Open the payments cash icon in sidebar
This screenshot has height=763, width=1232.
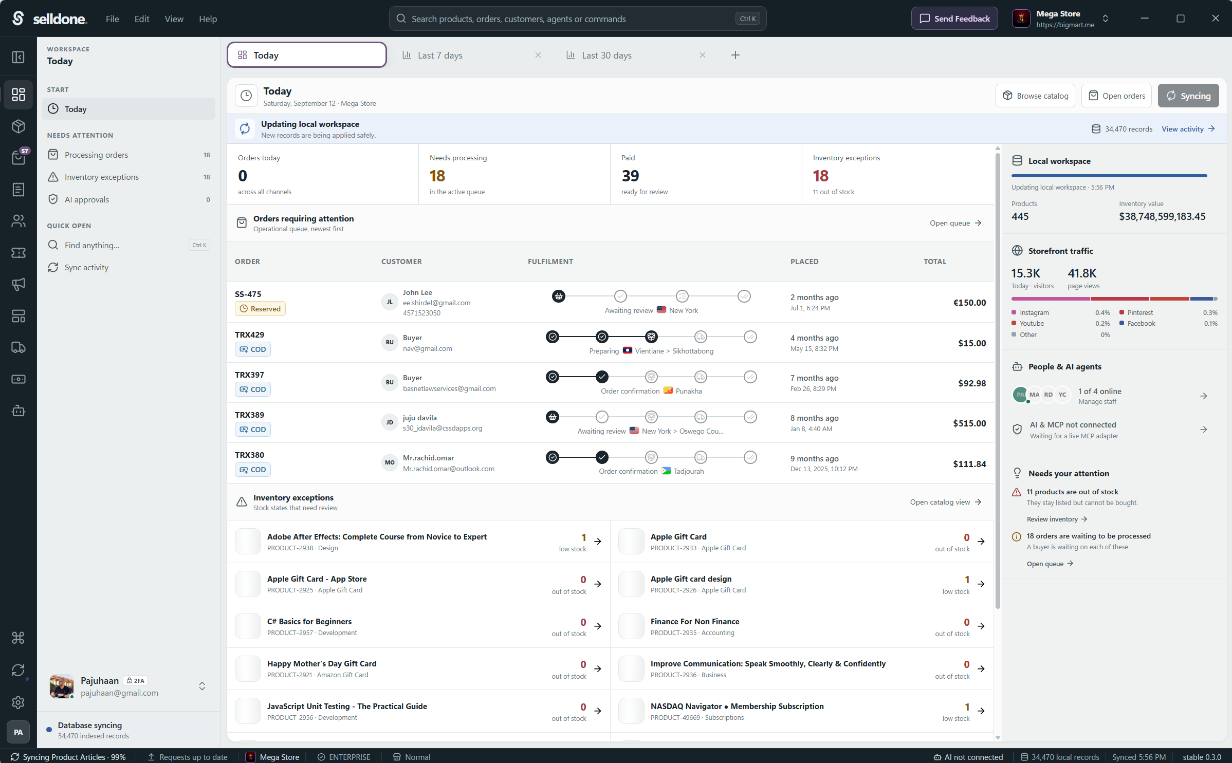pyautogui.click(x=19, y=379)
